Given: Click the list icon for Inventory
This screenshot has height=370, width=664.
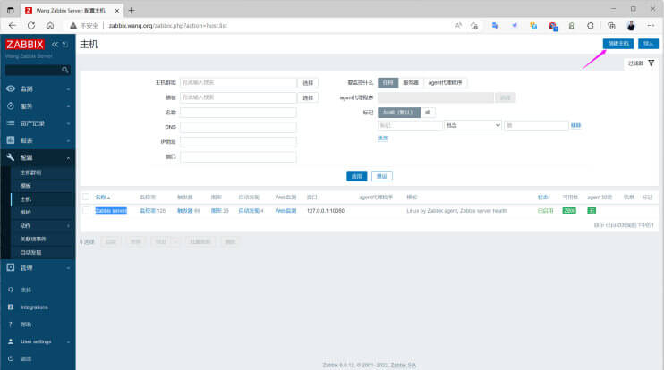Looking at the screenshot, I should (x=11, y=123).
